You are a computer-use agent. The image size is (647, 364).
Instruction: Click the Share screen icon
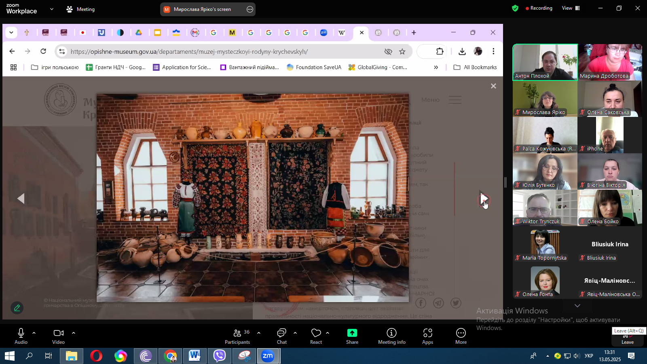point(352,336)
